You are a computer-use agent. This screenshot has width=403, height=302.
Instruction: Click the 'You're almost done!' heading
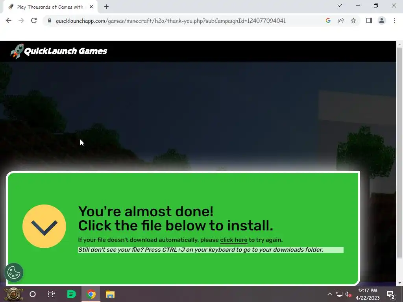coord(146,211)
